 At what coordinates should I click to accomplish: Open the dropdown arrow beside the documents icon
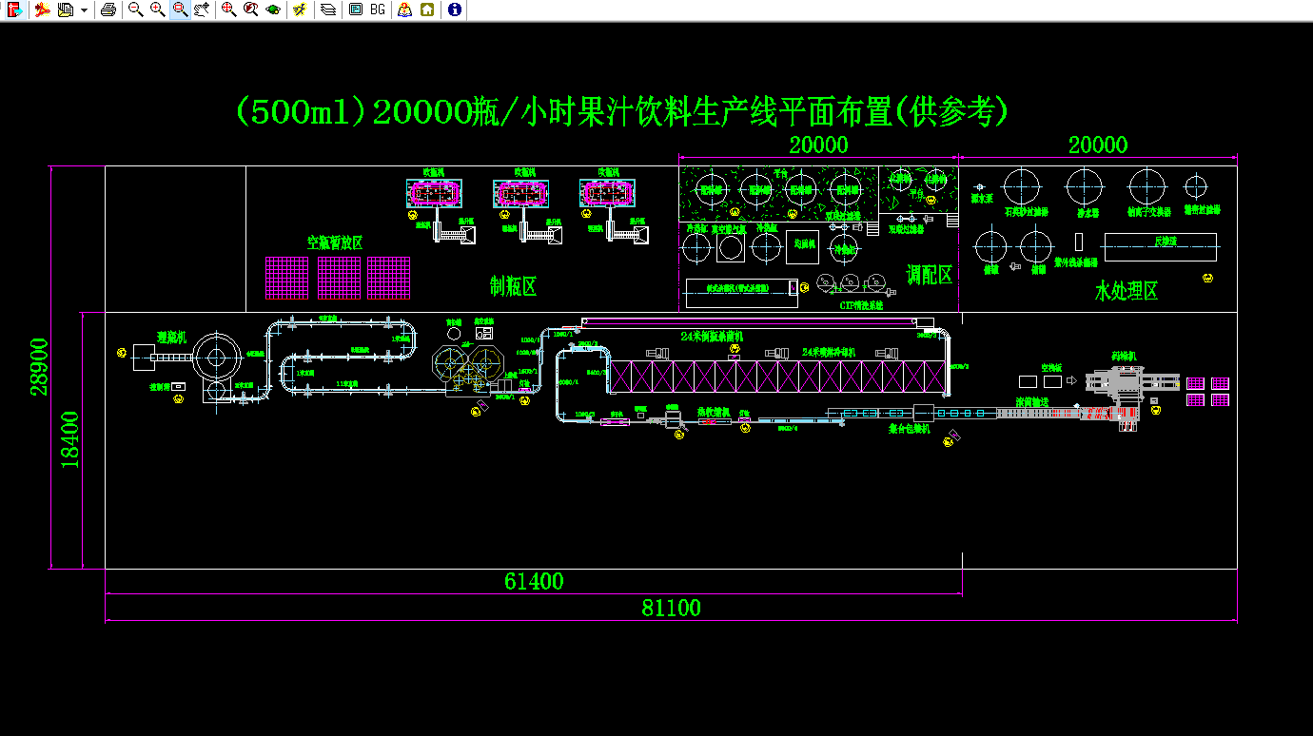[x=84, y=10]
